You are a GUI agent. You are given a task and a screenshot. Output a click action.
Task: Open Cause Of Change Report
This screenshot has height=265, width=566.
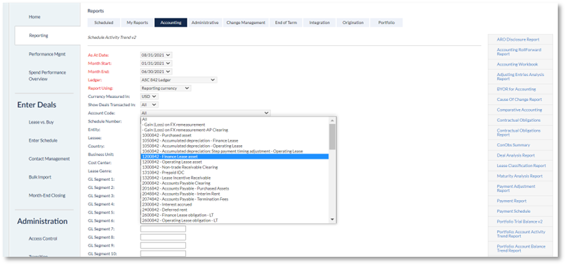click(519, 100)
